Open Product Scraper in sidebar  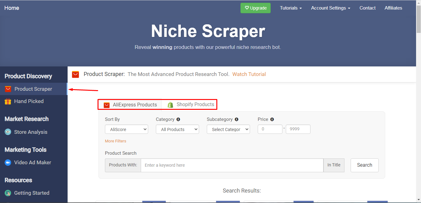click(x=33, y=89)
